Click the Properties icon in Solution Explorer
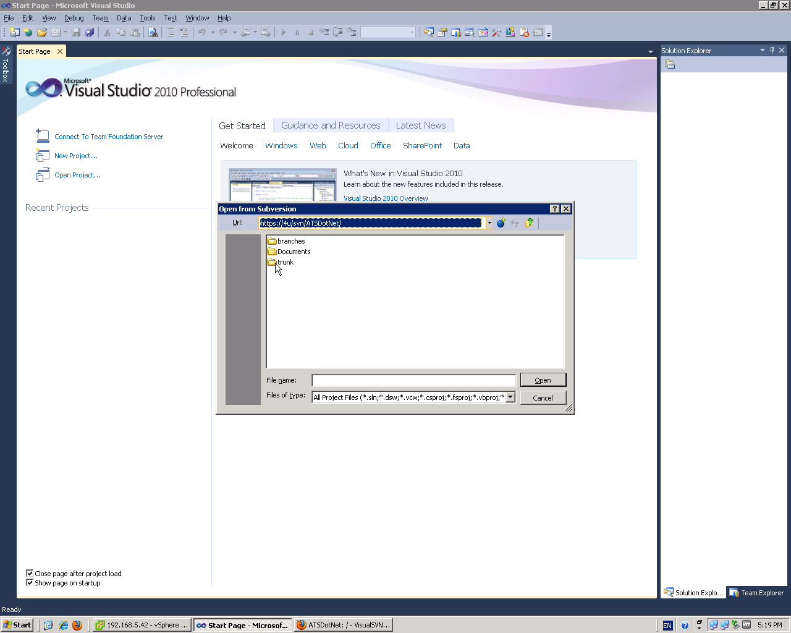Viewport: 791px width, 633px height. click(670, 64)
